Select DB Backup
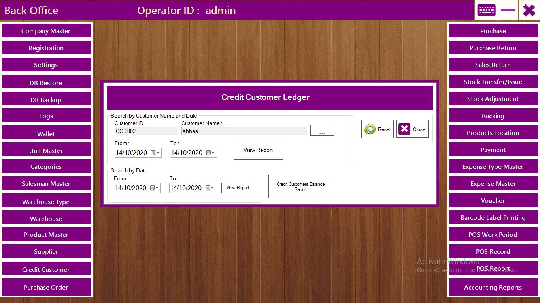Image resolution: width=540 pixels, height=303 pixels. click(46, 99)
